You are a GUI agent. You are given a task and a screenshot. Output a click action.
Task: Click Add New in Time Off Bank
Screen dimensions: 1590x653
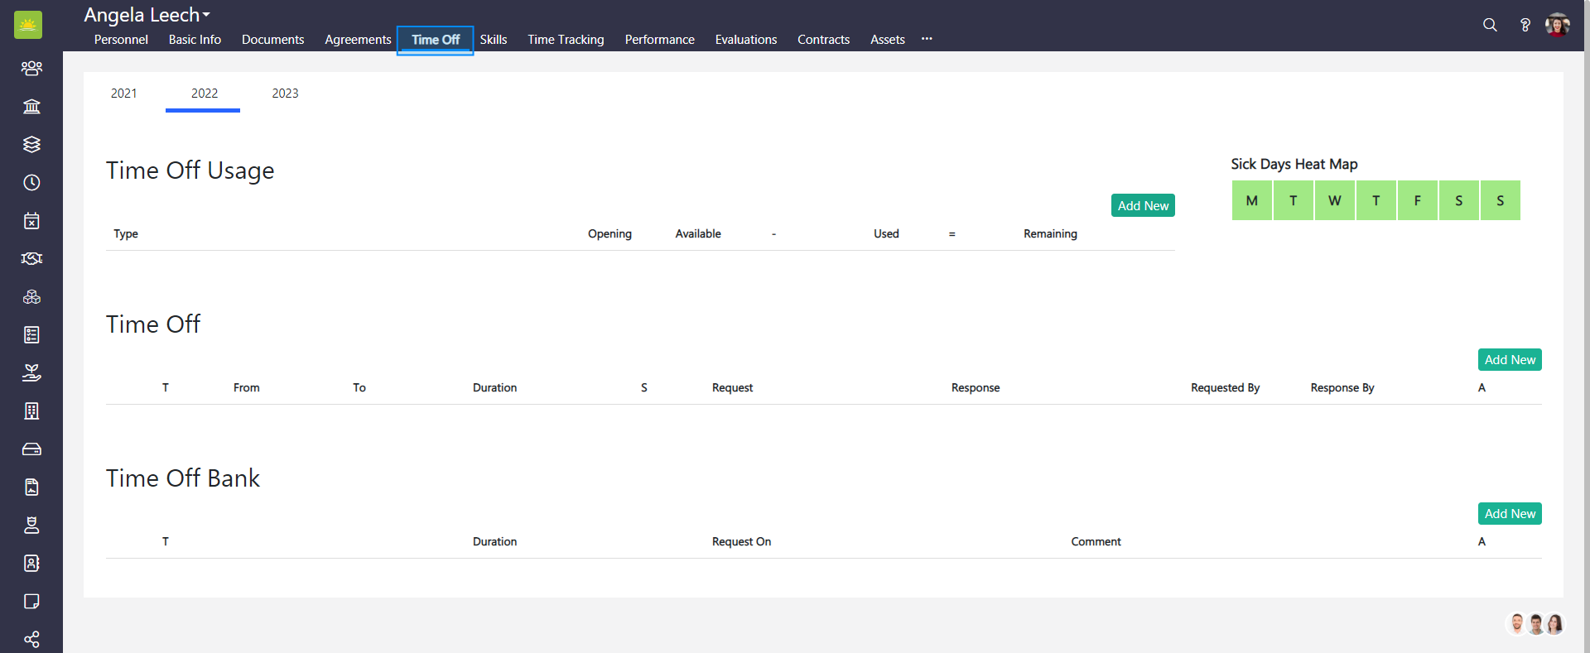click(1509, 513)
